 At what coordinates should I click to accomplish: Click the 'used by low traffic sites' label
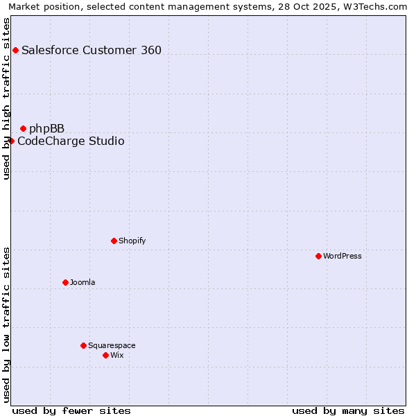[6, 324]
